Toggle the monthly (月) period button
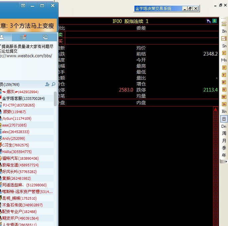228x226 pixels. pos(224,141)
